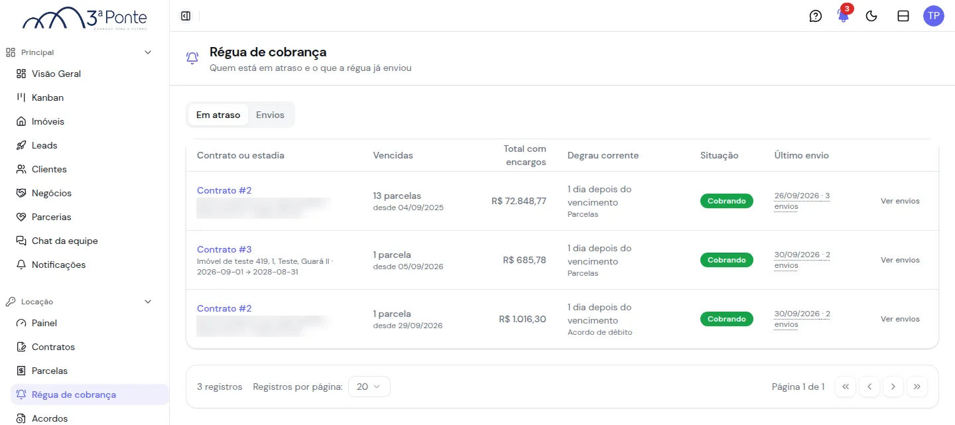
Task: Click the 3 registros text
Action: pos(220,387)
